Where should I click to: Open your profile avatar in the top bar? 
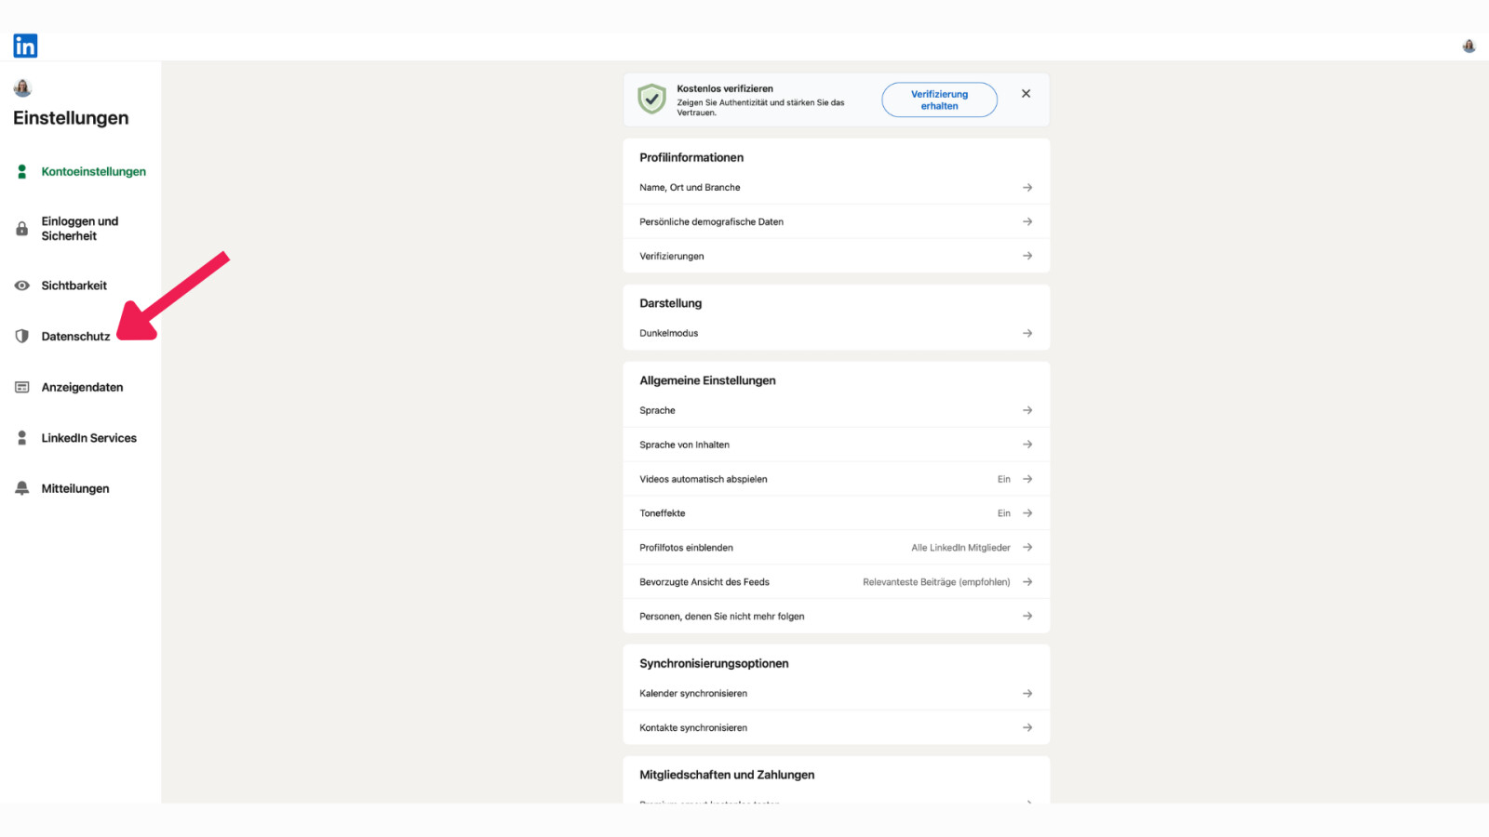point(1469,45)
